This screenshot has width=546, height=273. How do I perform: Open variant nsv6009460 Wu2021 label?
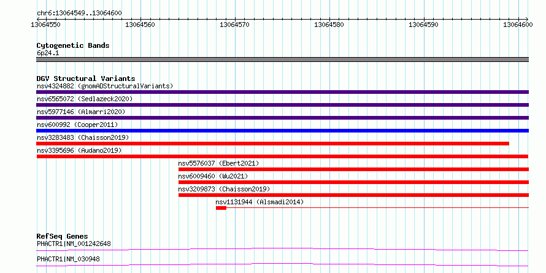tap(213, 176)
